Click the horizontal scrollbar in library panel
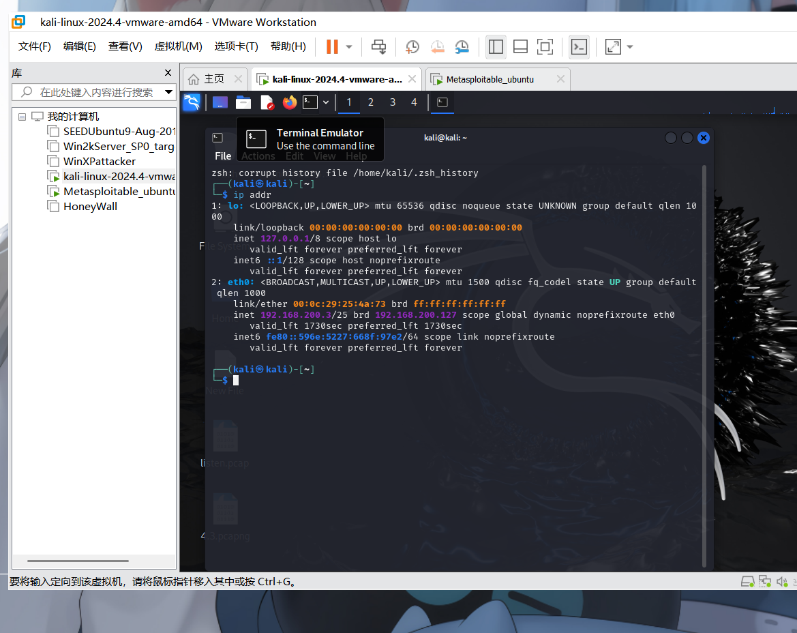Screen dimensions: 797x633 click(78, 561)
